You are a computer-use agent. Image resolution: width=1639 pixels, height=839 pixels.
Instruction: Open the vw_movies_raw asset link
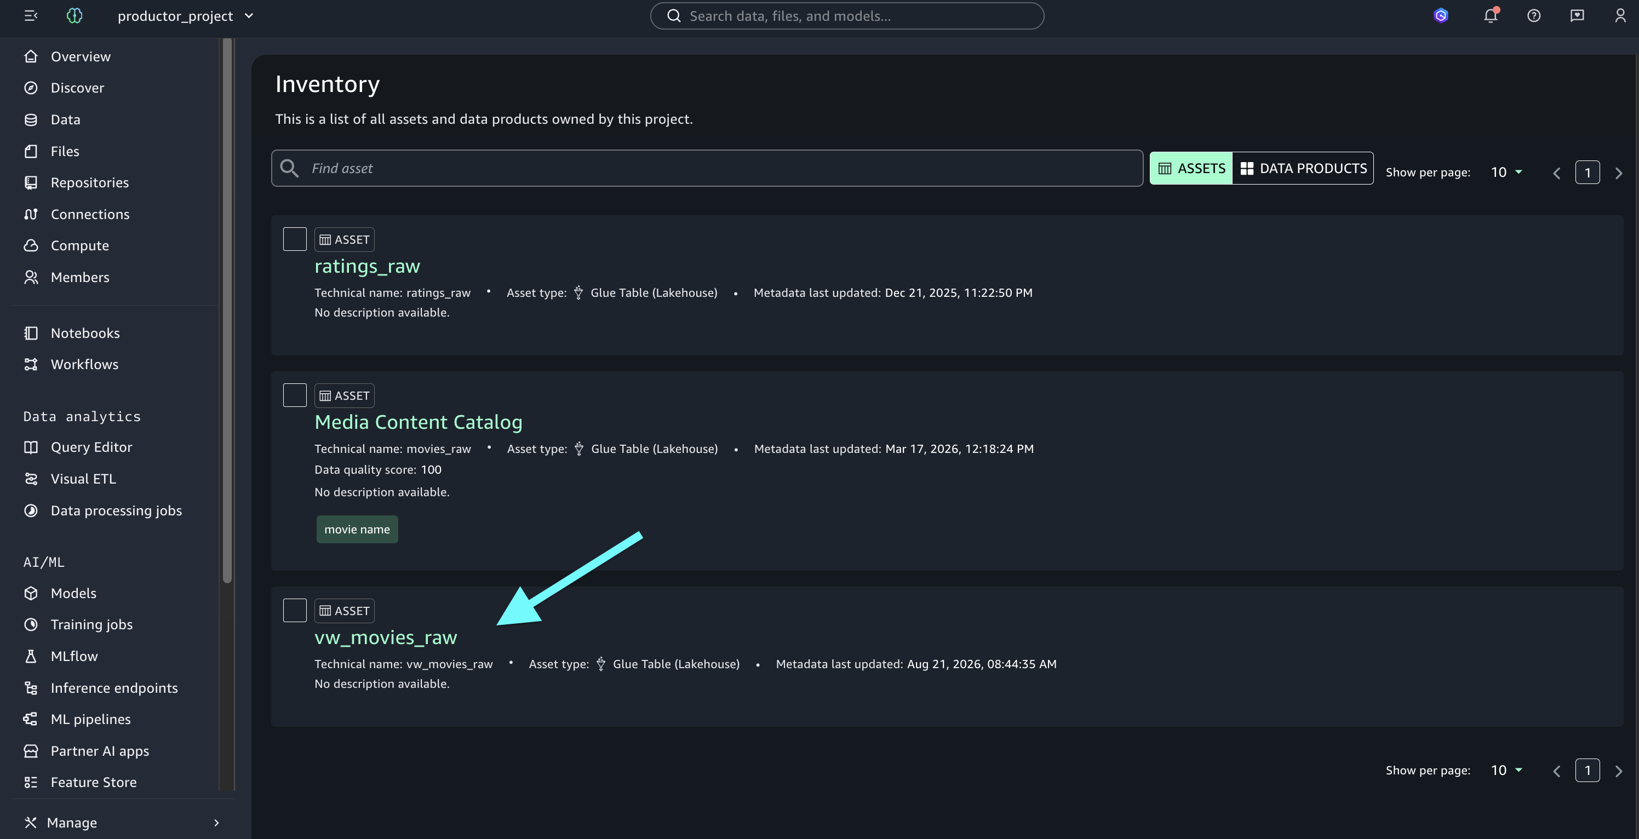386,637
